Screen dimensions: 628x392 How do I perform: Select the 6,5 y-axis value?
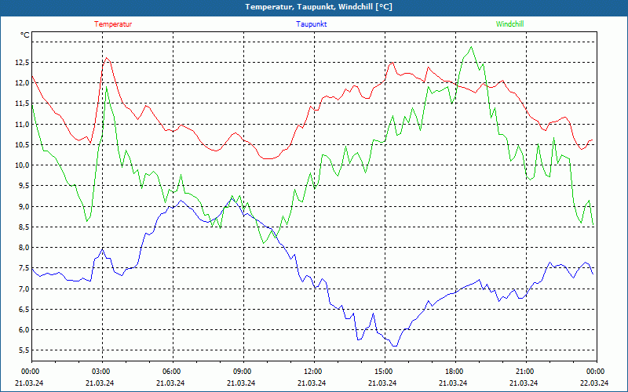pos(24,310)
